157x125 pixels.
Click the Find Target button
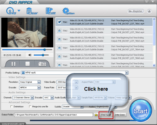[106, 115]
